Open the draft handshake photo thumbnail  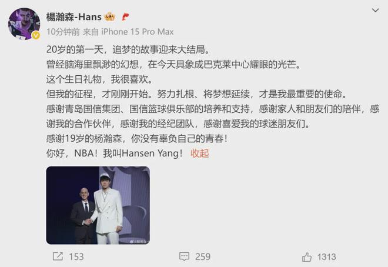point(98,205)
